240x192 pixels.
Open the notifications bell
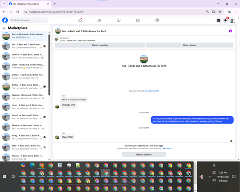225,20
